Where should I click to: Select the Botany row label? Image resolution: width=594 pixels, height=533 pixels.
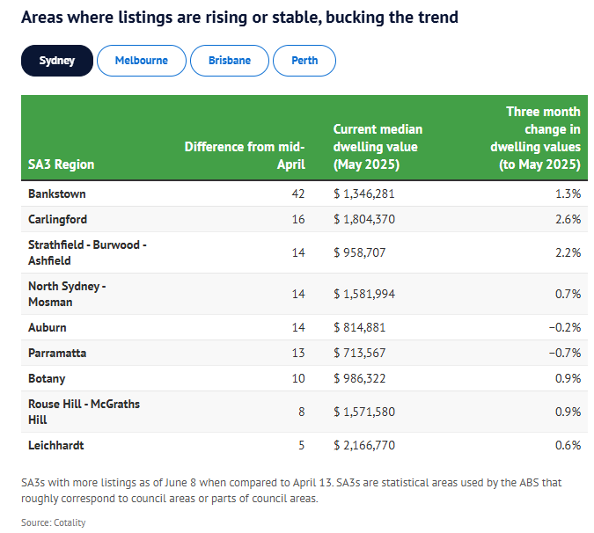[48, 378]
